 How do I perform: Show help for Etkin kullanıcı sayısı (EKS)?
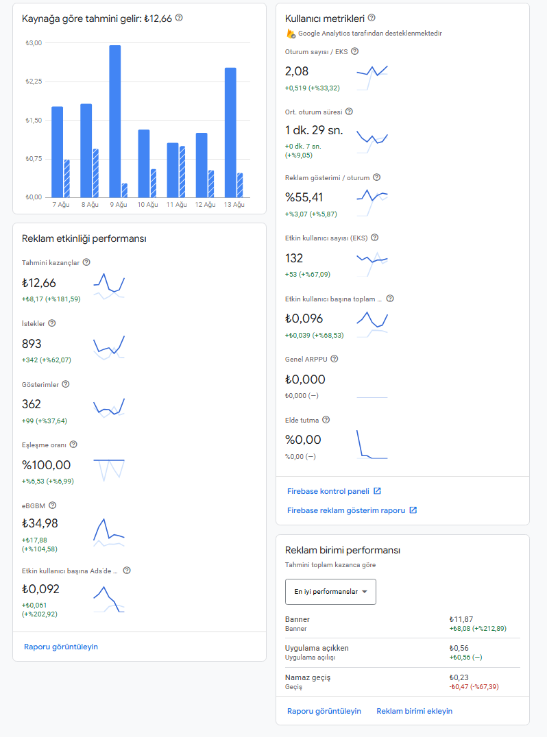pos(375,238)
